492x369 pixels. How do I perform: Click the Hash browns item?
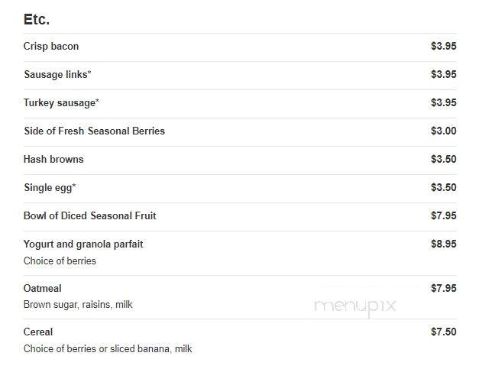tap(53, 159)
